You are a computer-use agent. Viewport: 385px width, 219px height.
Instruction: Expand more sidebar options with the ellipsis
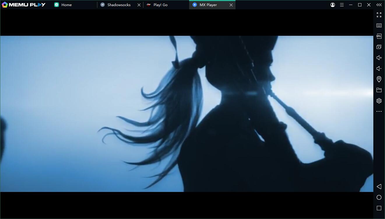(x=379, y=111)
